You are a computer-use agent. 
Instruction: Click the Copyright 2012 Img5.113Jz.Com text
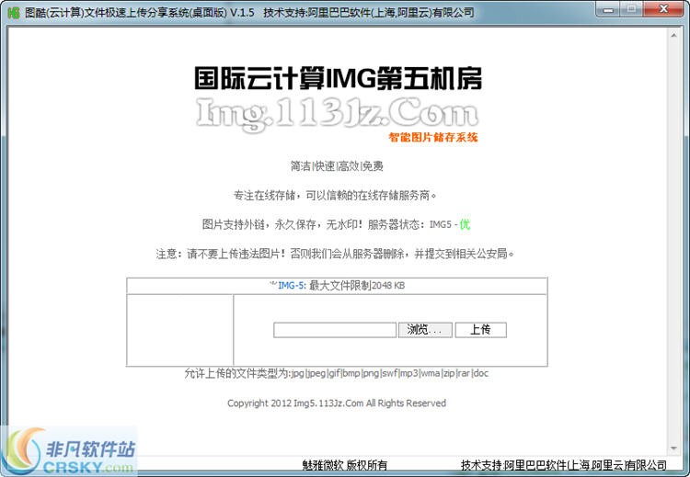(337, 403)
